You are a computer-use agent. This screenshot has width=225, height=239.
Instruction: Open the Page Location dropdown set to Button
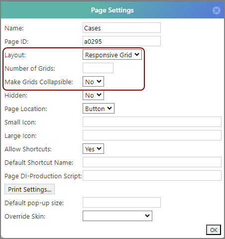click(99, 109)
